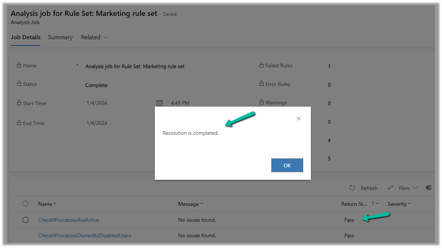This screenshot has width=442, height=248.
Task: Click the lock icon beside Error Rules
Action: [261, 84]
